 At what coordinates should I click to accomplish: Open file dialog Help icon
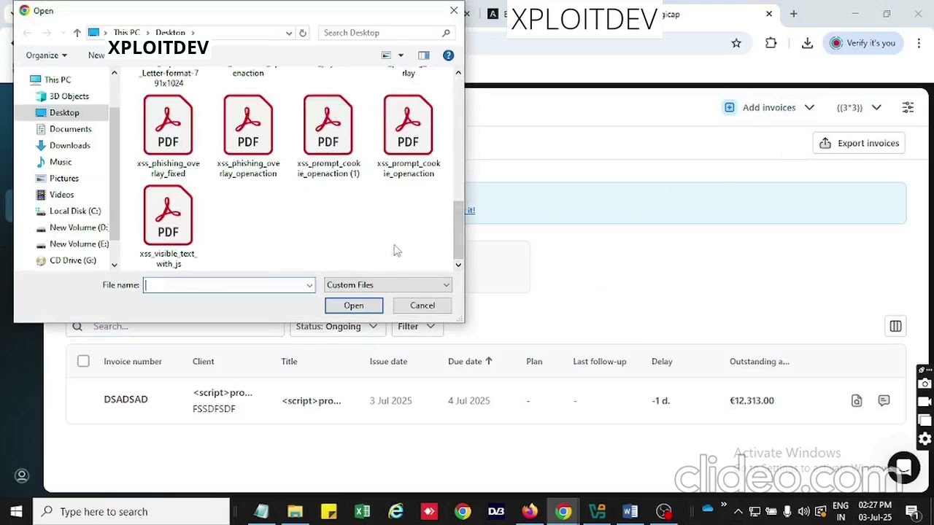click(x=448, y=55)
